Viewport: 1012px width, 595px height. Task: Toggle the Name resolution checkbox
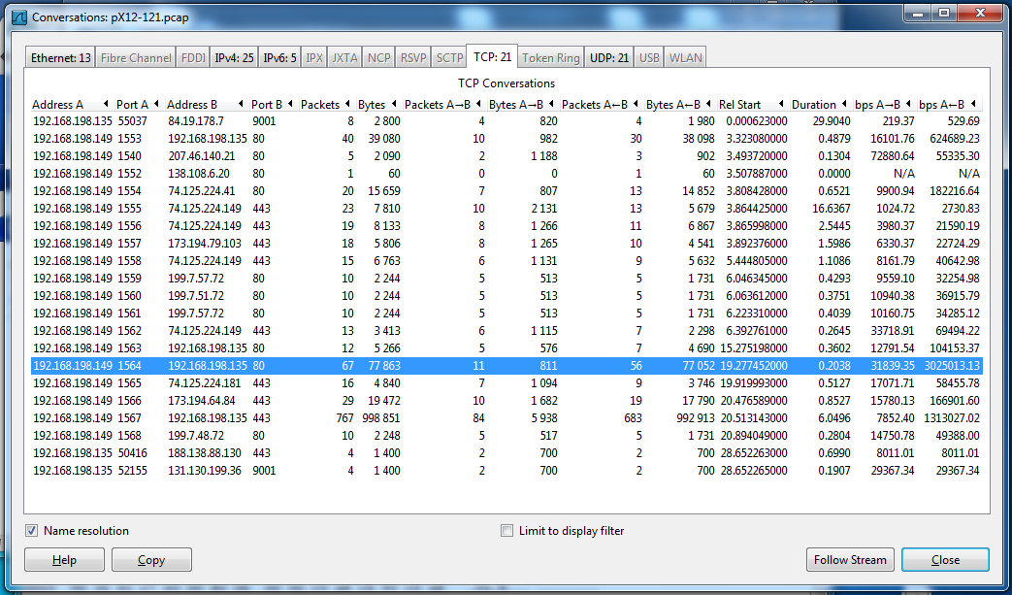[x=32, y=531]
